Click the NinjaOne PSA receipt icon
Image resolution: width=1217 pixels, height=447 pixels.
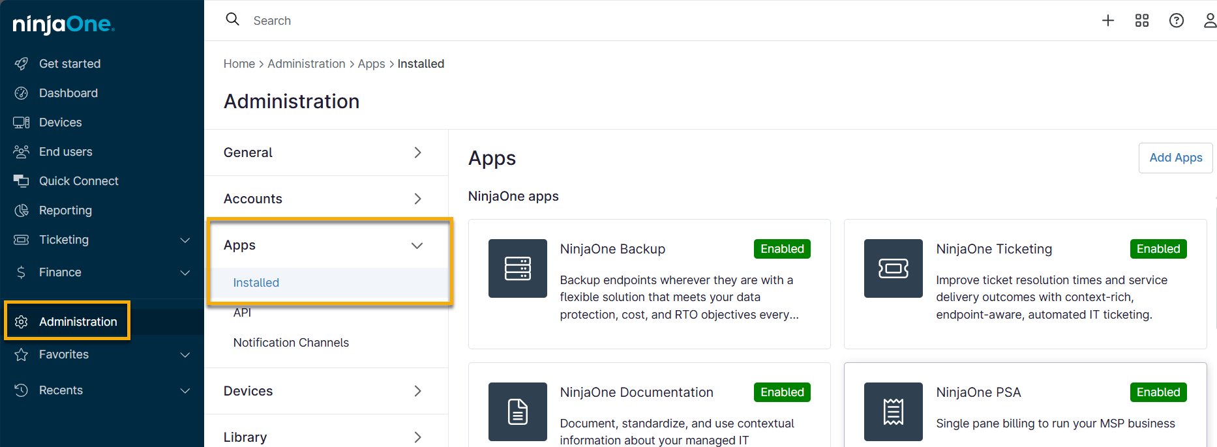coord(893,412)
